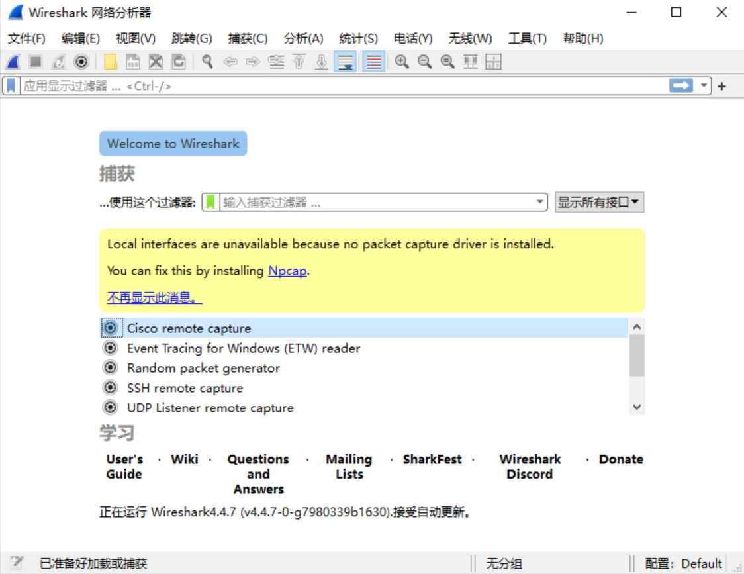The image size is (744, 574).
Task: Toggle packet list colorization
Action: pos(374,63)
